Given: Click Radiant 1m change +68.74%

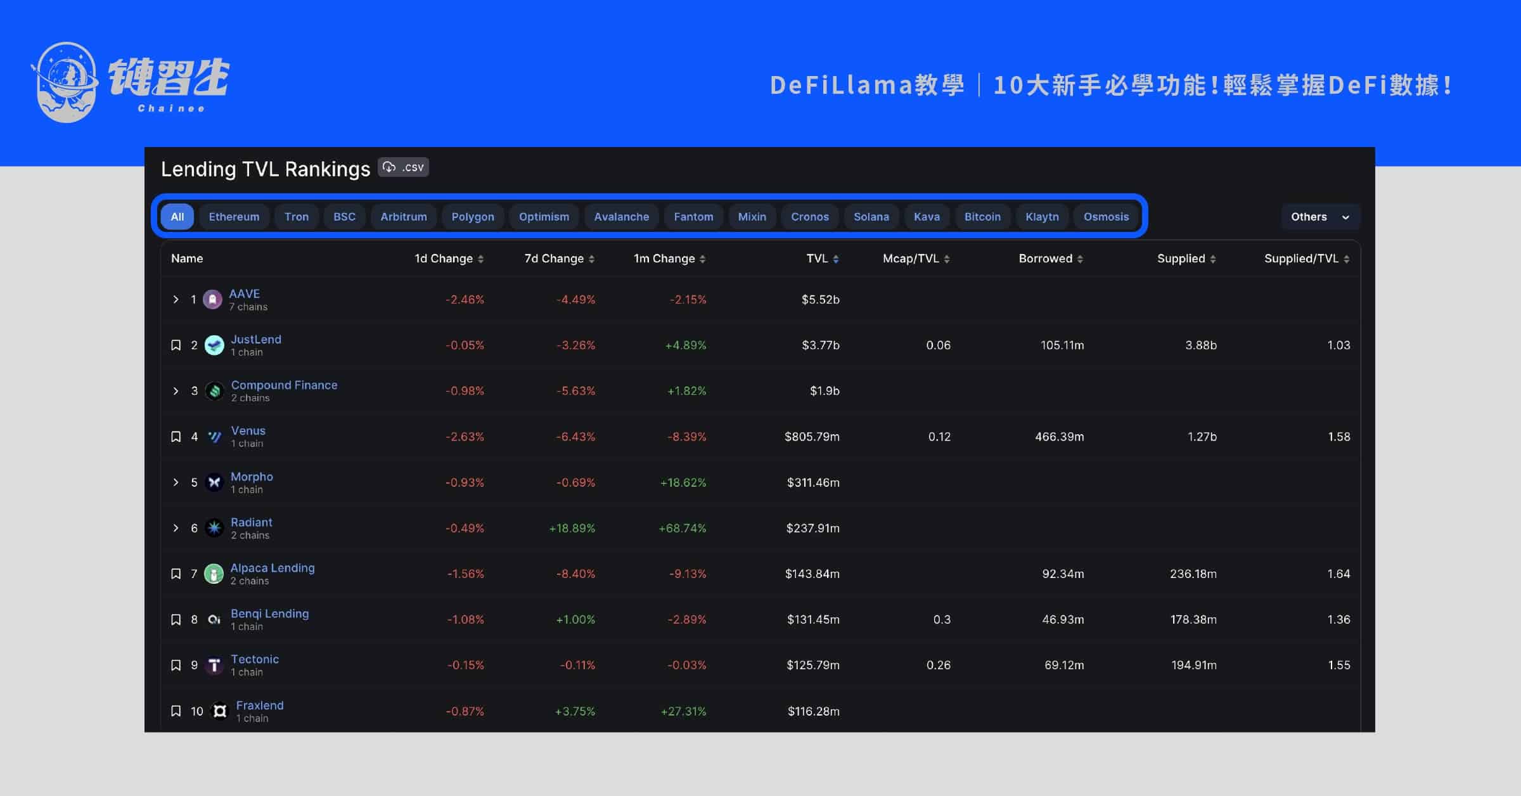Looking at the screenshot, I should click(x=683, y=528).
